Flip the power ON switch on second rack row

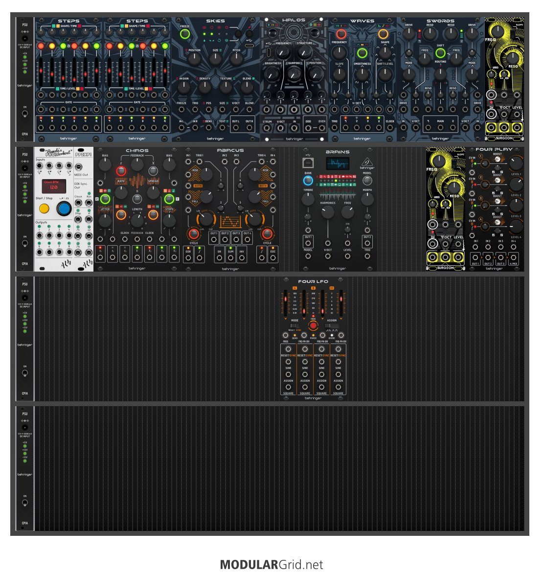[x=24, y=243]
